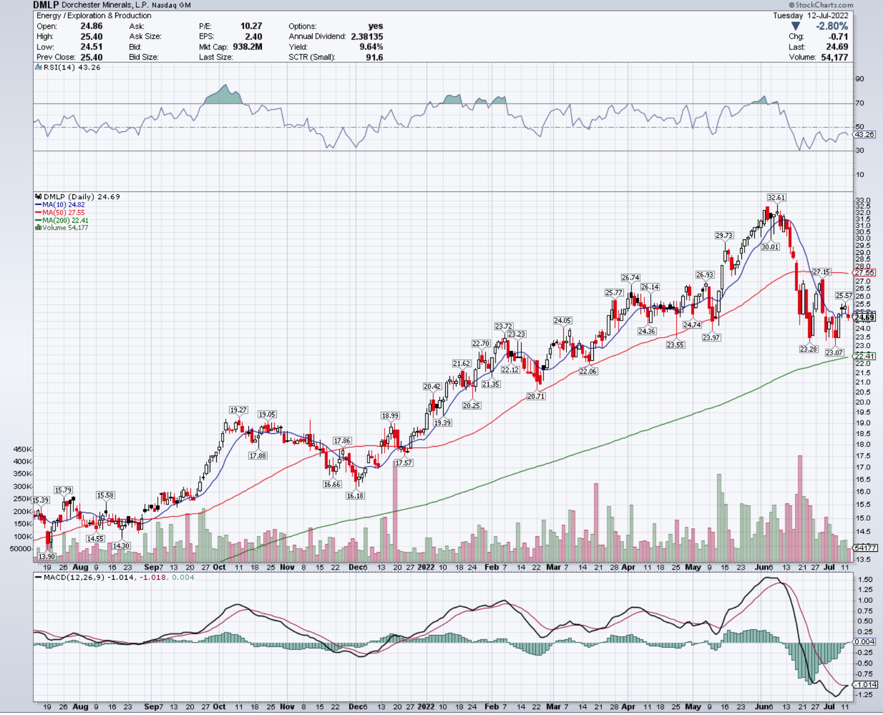Click the 25.57 price annotation

pyautogui.click(x=844, y=296)
